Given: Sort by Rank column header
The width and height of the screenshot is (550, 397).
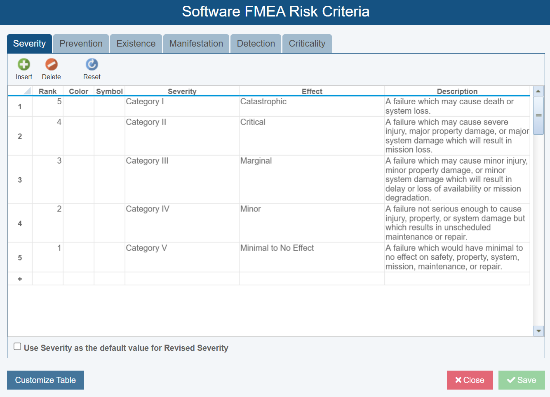Looking at the screenshot, I should (x=48, y=91).
